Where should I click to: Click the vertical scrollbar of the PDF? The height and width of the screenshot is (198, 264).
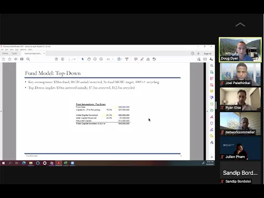(x=205, y=111)
